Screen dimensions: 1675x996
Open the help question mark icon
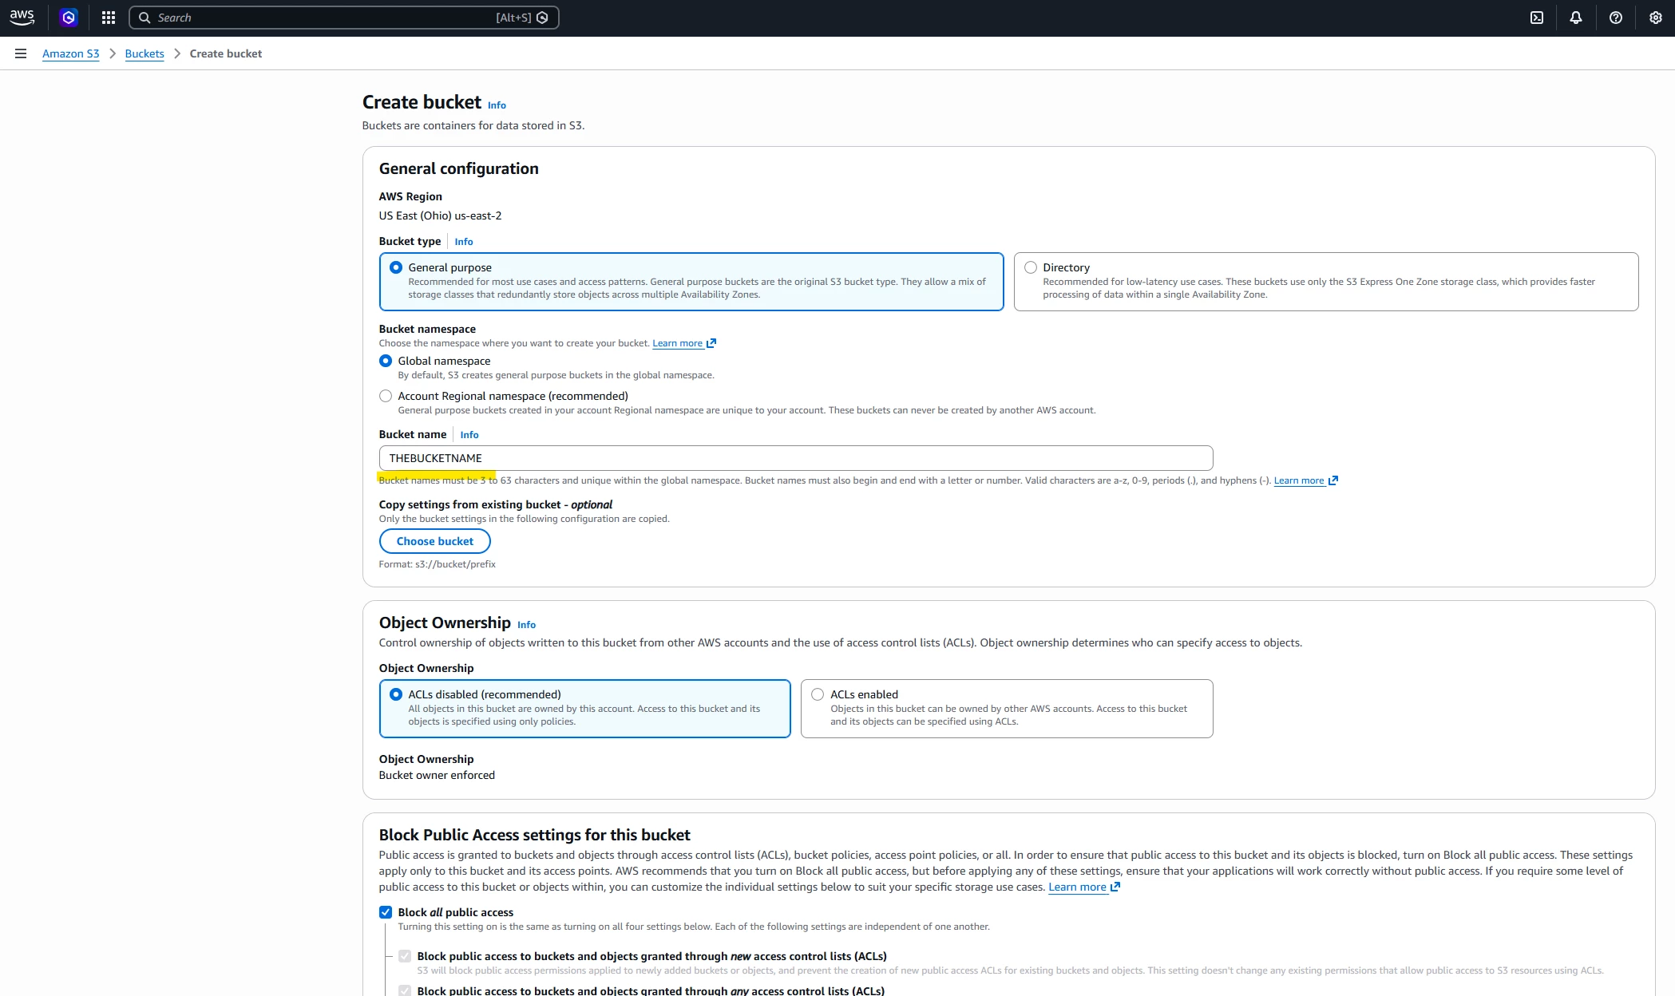[x=1616, y=18]
